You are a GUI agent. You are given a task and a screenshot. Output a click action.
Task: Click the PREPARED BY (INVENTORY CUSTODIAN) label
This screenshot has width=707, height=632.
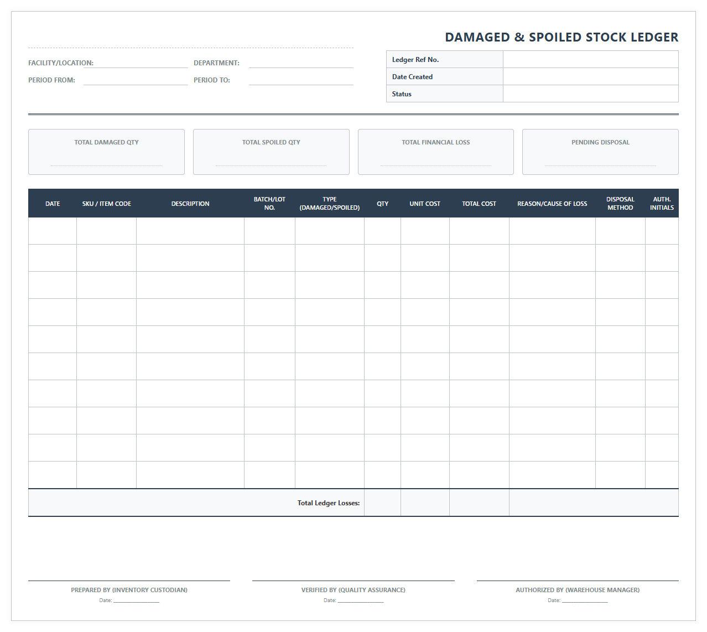pyautogui.click(x=129, y=590)
